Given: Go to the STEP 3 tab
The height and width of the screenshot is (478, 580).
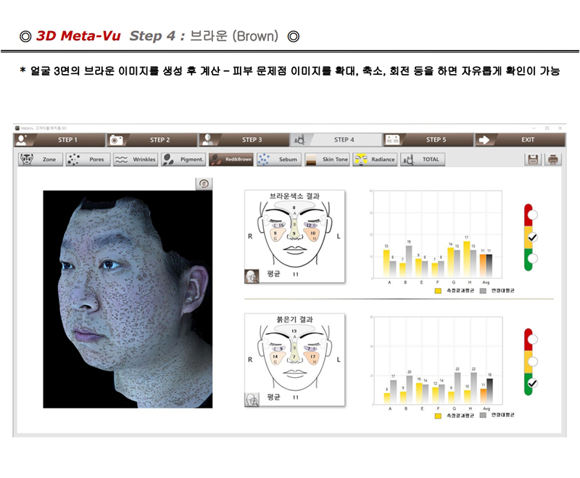Looking at the screenshot, I should tap(244, 139).
